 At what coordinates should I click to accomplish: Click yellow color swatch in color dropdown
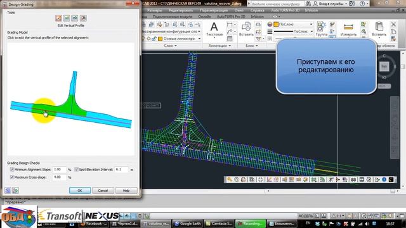pyautogui.click(x=276, y=24)
